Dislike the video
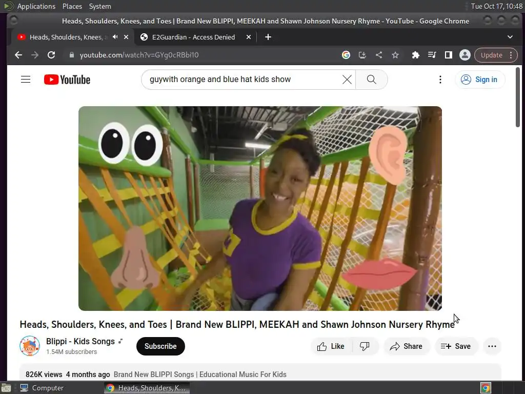The width and height of the screenshot is (525, 394). tap(365, 346)
